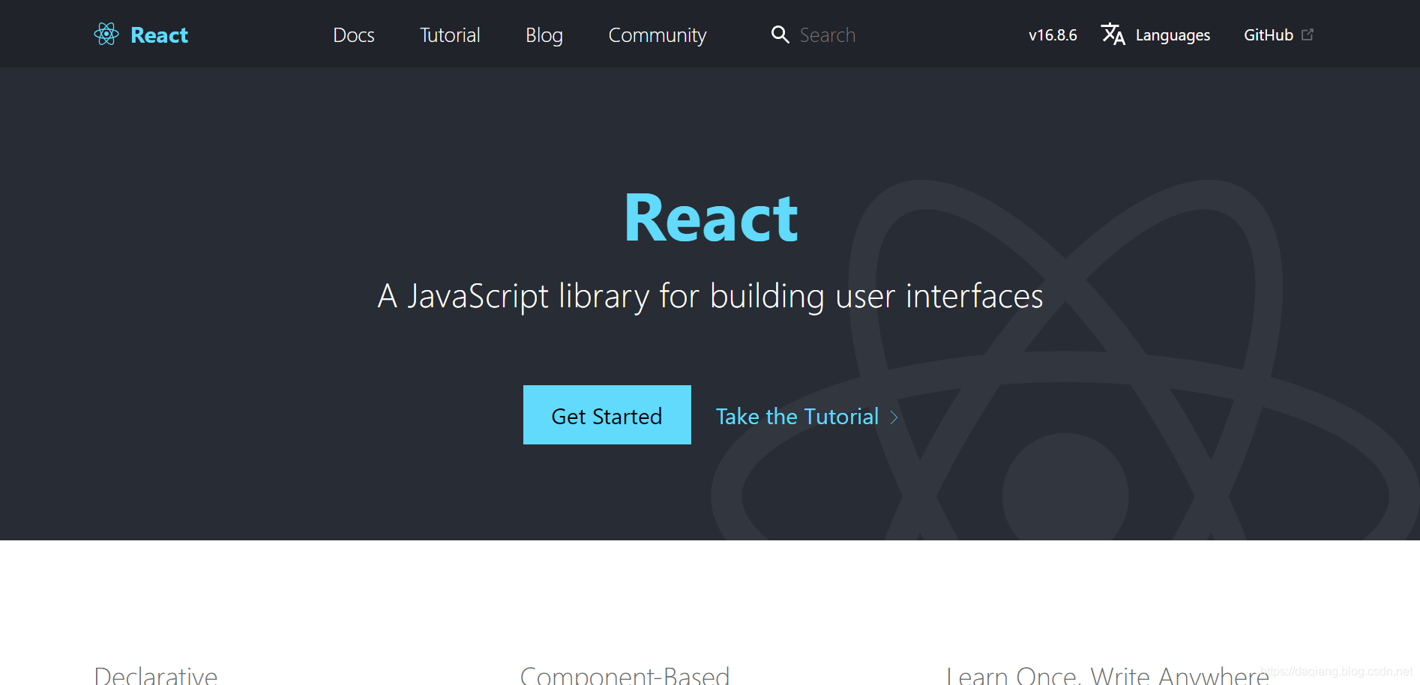Click the external link icon beside GitHub

coord(1308,34)
